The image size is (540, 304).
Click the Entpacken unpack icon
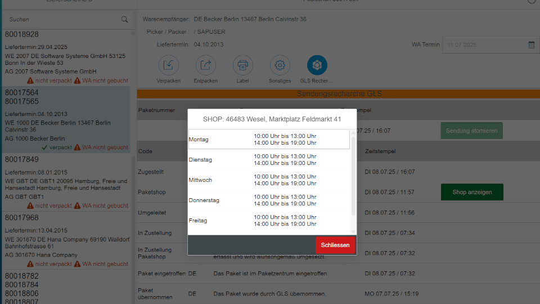pyautogui.click(x=205, y=66)
